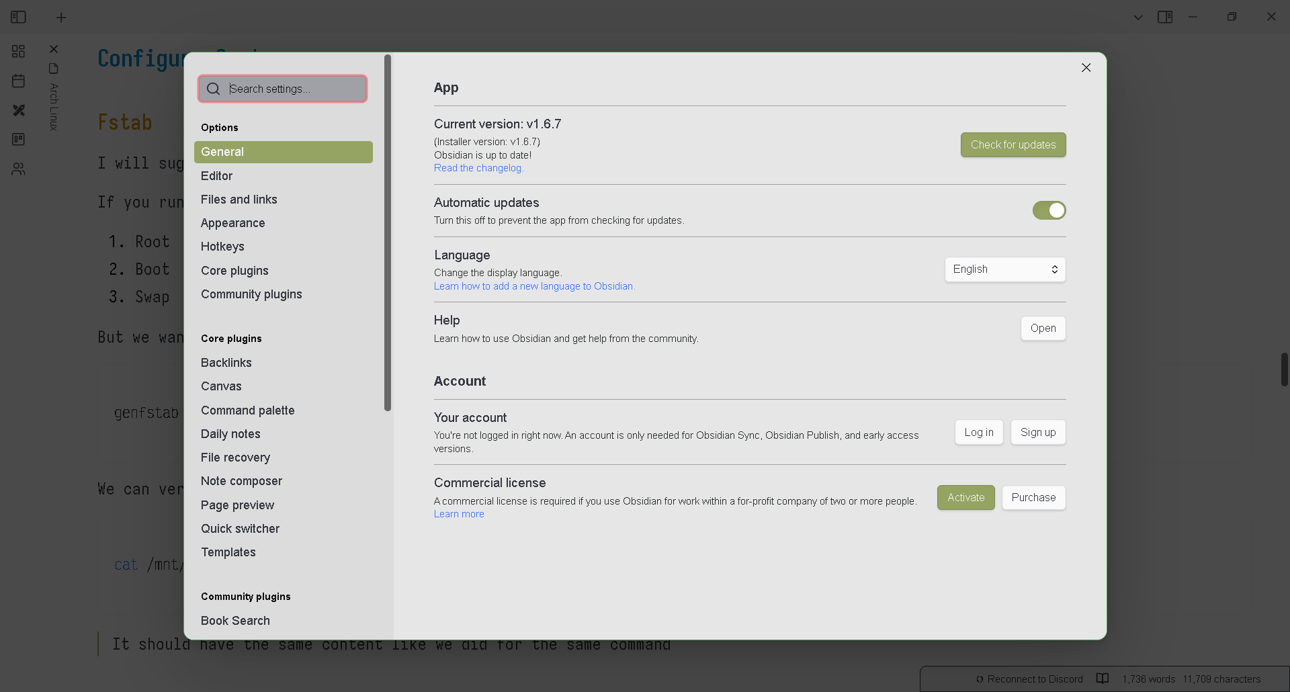Open Core plugins under Options
This screenshot has height=692, width=1290.
tap(284, 271)
